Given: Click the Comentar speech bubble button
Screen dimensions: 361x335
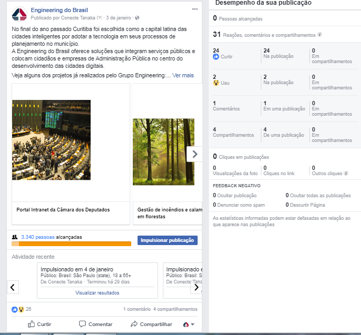Looking at the screenshot, I should coord(95,324).
